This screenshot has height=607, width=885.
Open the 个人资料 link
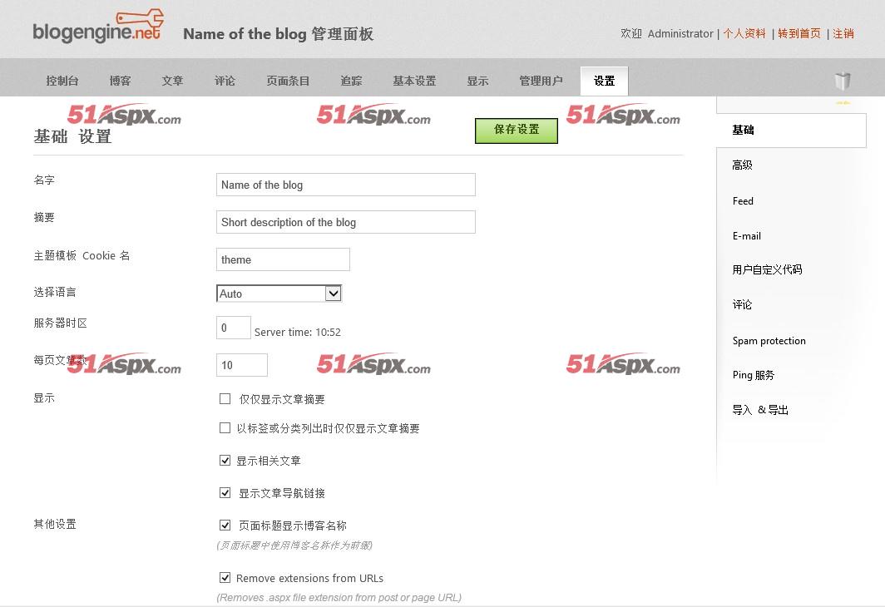pyautogui.click(x=744, y=33)
